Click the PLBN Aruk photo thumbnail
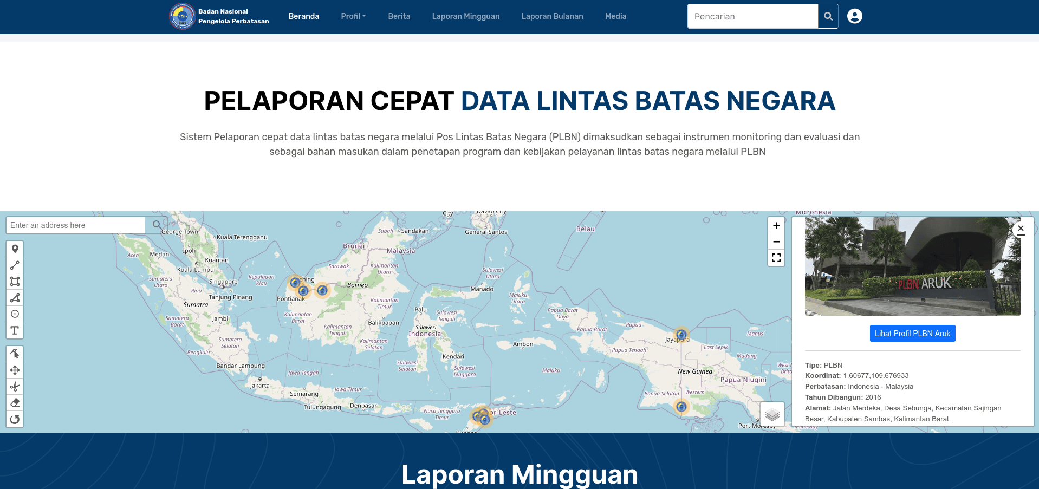Viewport: 1039px width, 489px height. point(913,266)
